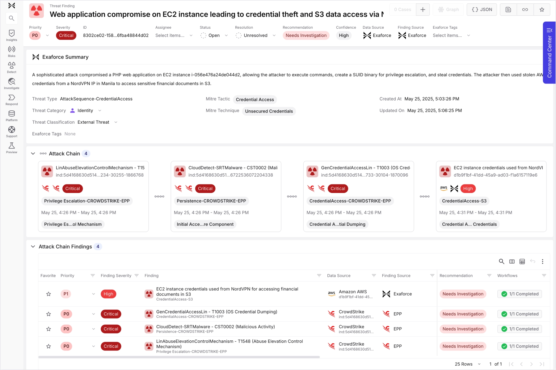Screen dimensions: 556x370
Task: Go to the Risks sidebar section
Action: click(x=11, y=51)
